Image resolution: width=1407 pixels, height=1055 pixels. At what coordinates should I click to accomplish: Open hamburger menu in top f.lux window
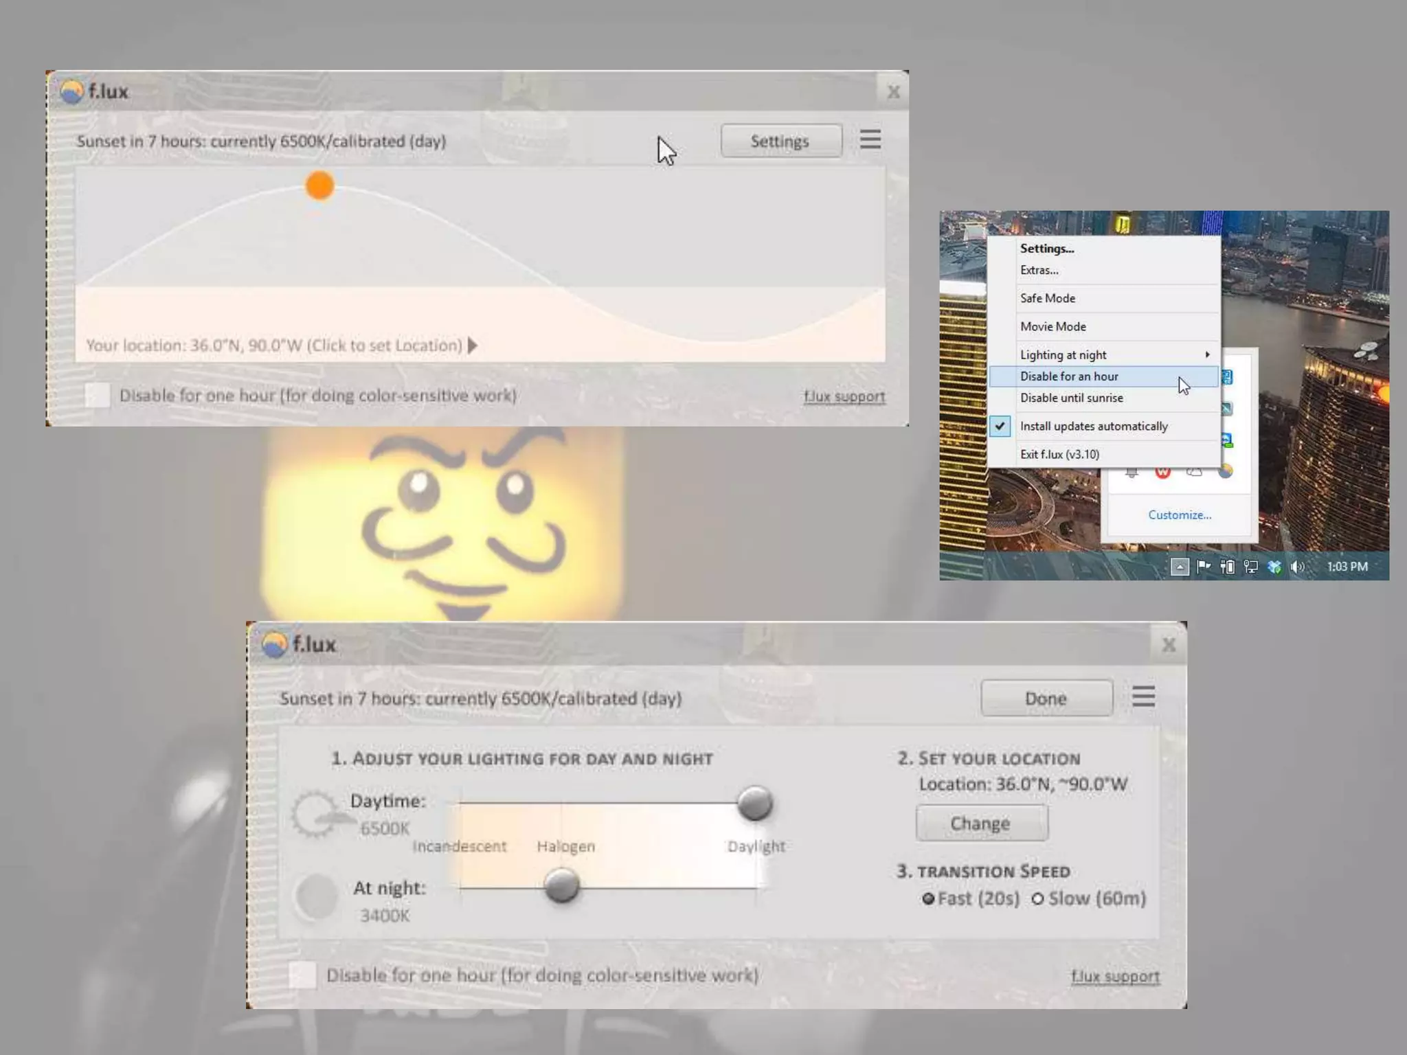[870, 139]
